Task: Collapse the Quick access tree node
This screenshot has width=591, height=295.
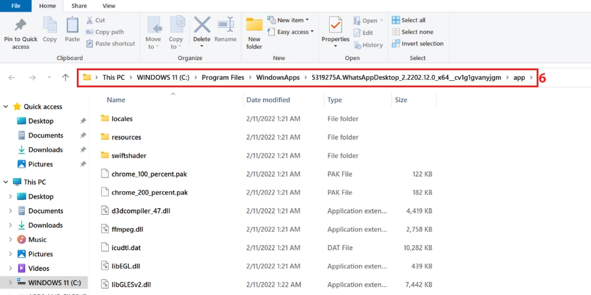Action: 6,107
